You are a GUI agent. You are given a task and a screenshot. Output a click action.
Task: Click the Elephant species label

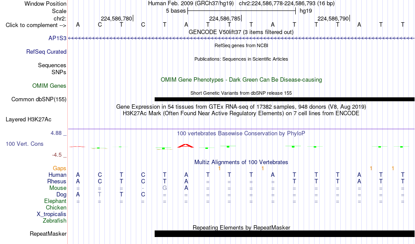tap(55, 201)
